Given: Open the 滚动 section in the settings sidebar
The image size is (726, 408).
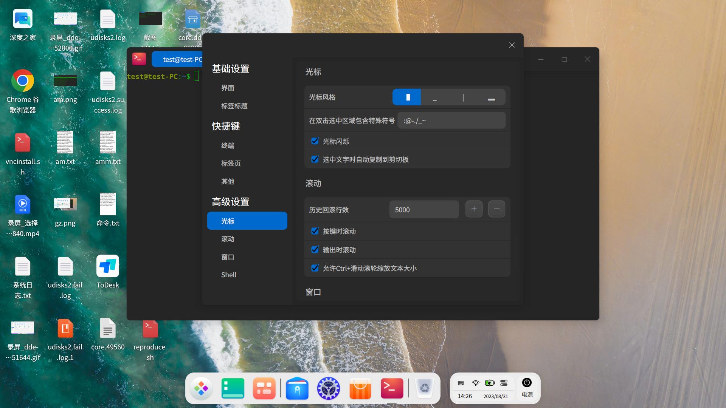Looking at the screenshot, I should point(227,239).
